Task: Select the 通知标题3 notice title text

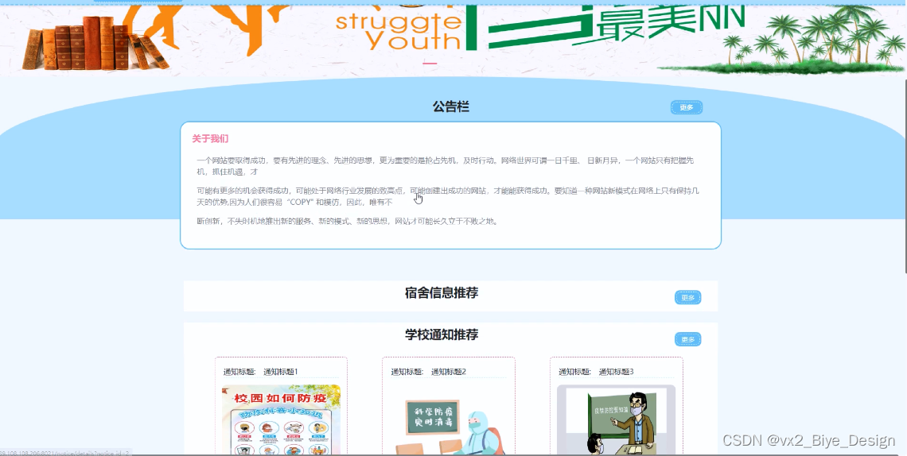Action: pyautogui.click(x=616, y=372)
